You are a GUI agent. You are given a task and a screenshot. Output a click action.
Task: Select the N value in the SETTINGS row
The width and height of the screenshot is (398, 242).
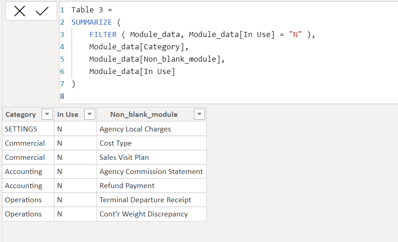pos(75,129)
